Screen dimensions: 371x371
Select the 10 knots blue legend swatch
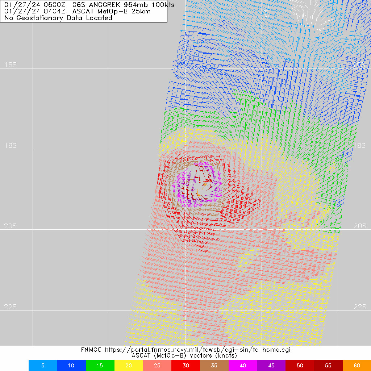pyautogui.click(x=71, y=366)
